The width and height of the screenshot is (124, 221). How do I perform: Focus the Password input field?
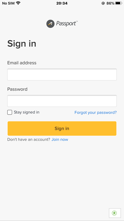pos(62,101)
